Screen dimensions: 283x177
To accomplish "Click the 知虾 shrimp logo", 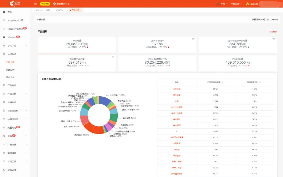I will 15,3.
